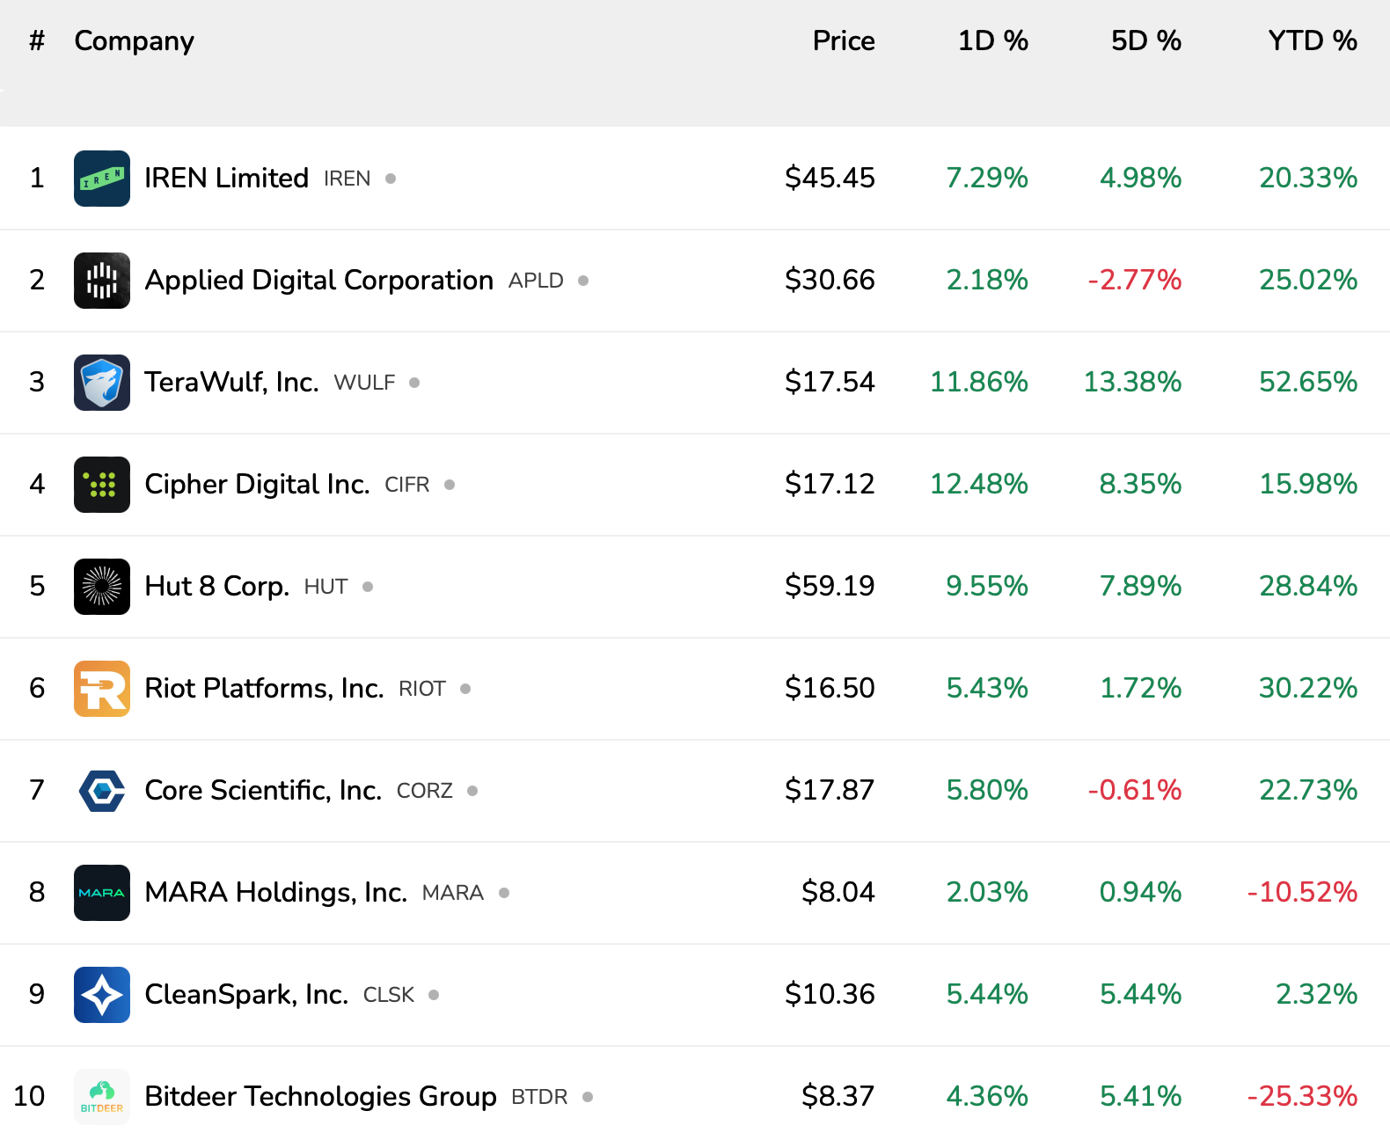Click the Applied Digital Corporation logo
Image resolution: width=1390 pixels, height=1133 pixels.
coord(101,280)
